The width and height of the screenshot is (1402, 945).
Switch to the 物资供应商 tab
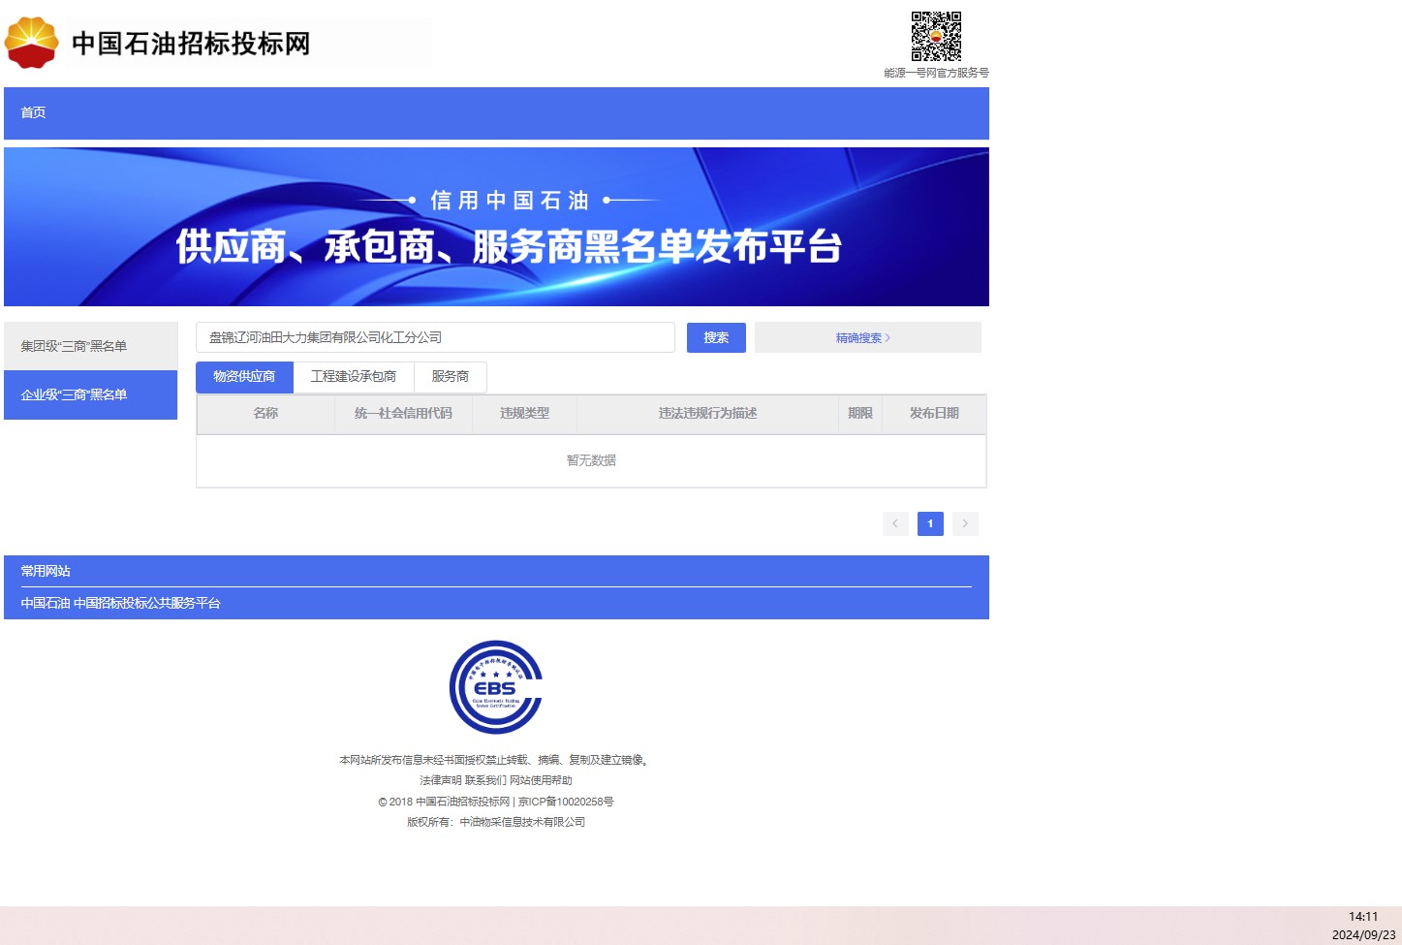pyautogui.click(x=244, y=376)
